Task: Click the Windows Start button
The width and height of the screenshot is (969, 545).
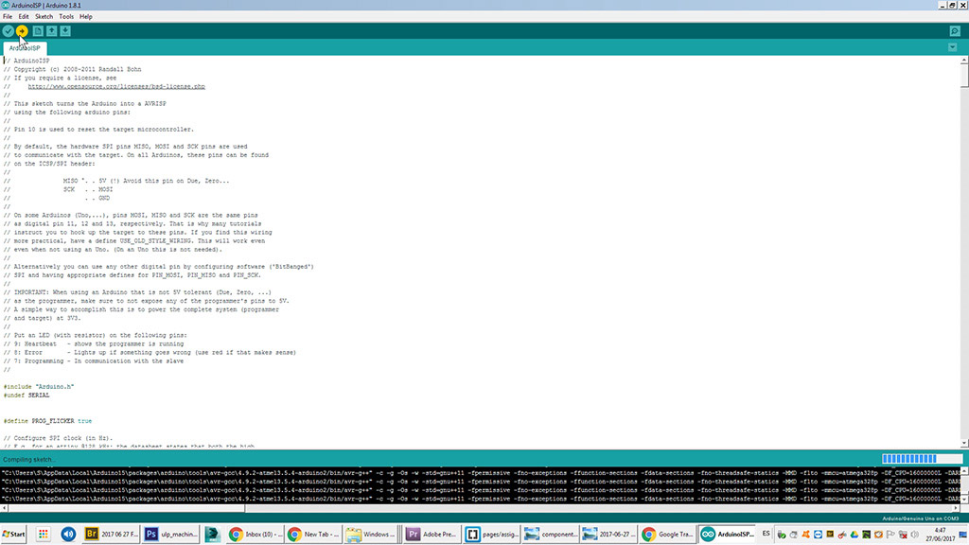Action: coord(13,534)
